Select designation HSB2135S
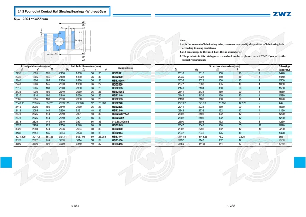 118,92
